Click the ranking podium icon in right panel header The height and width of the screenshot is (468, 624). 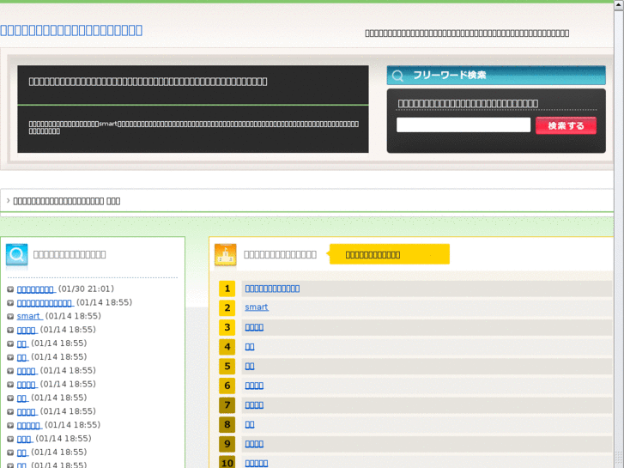click(x=225, y=255)
